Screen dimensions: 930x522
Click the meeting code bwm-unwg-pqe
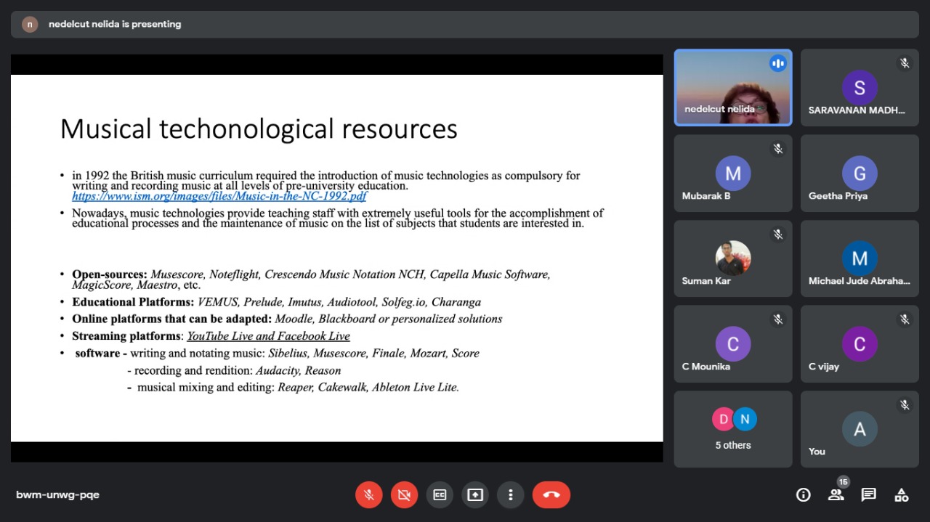(58, 495)
